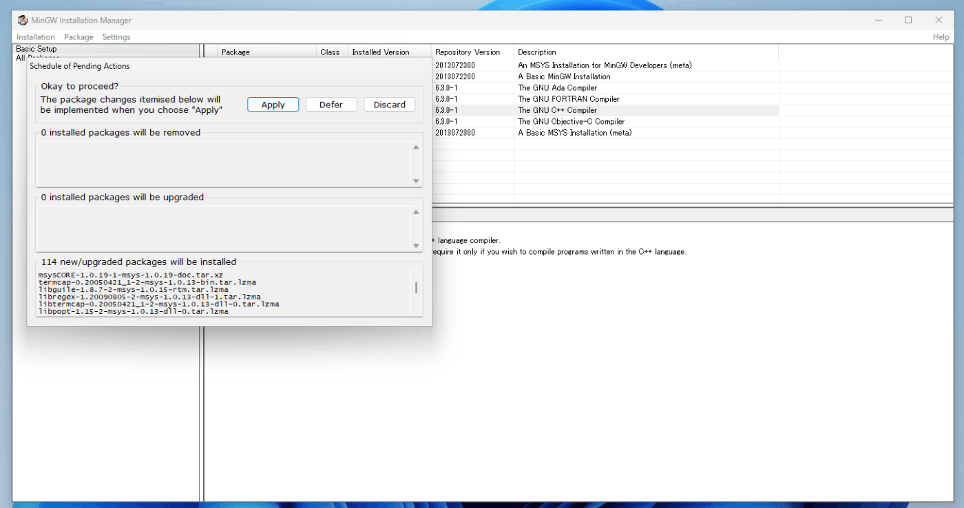Select the GNU FORTRAN Compiler row
The width and height of the screenshot is (964, 508).
pyautogui.click(x=605, y=99)
